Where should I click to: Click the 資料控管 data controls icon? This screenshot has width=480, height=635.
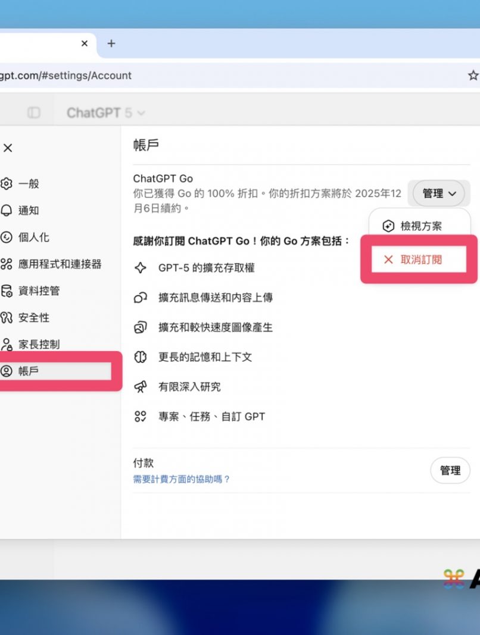(x=7, y=291)
